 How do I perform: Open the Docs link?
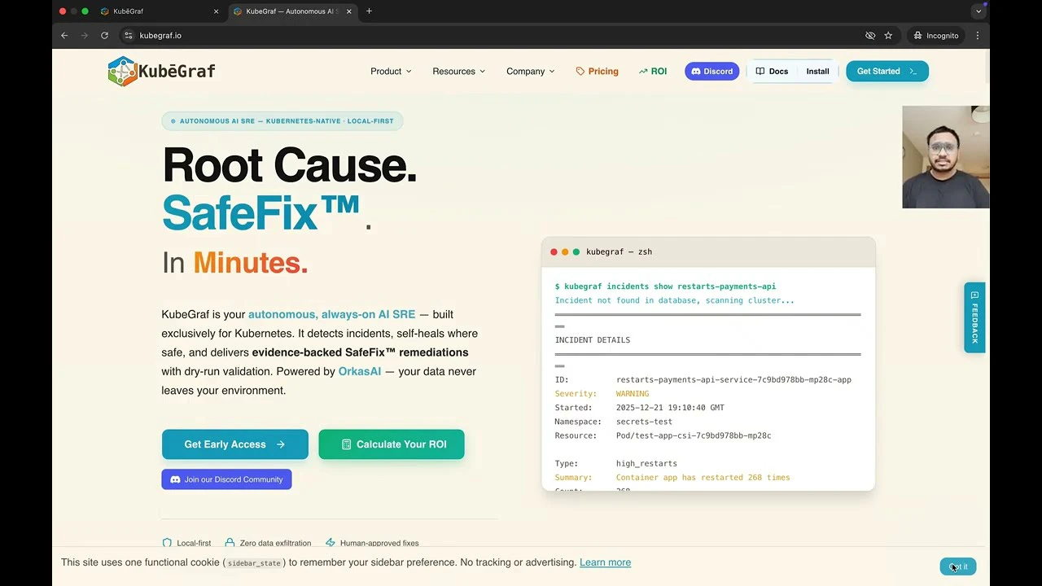tap(772, 72)
